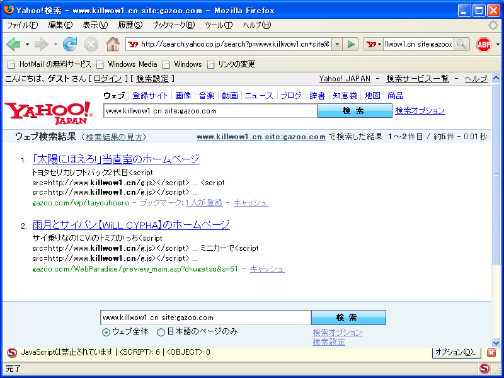504x378 pixels.
Task: Switch to the 知恵袋 search tab
Action: [x=345, y=96]
